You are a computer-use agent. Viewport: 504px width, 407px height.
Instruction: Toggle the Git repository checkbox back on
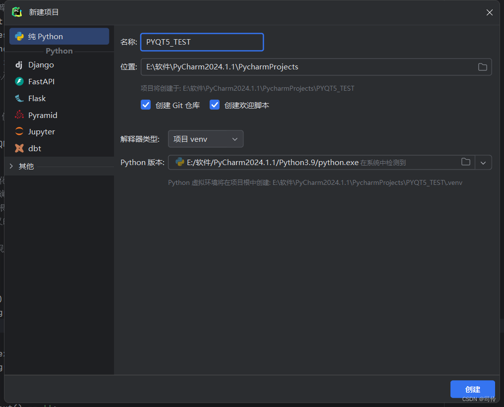145,105
